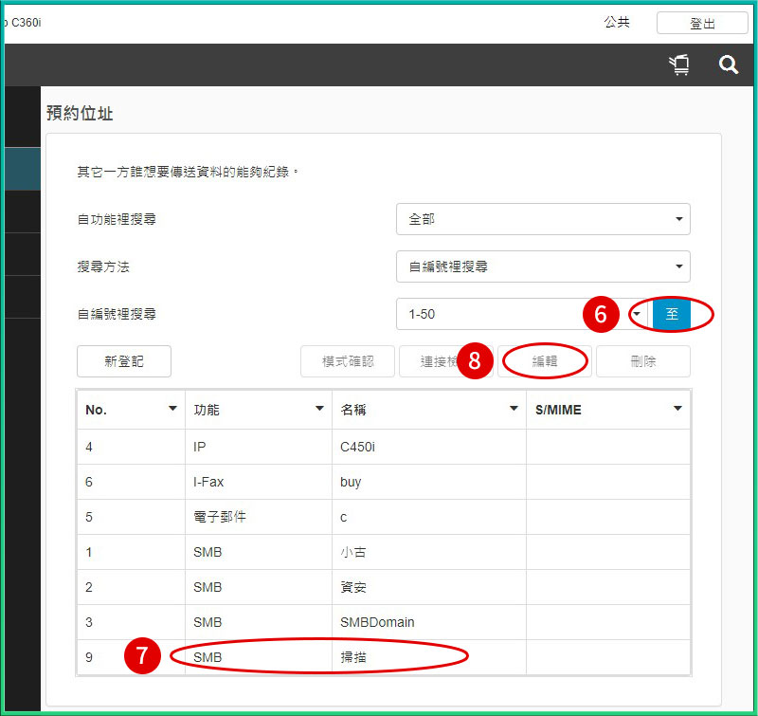758x716 pixels.
Task: Click the search magnifier icon
Action: 728,64
